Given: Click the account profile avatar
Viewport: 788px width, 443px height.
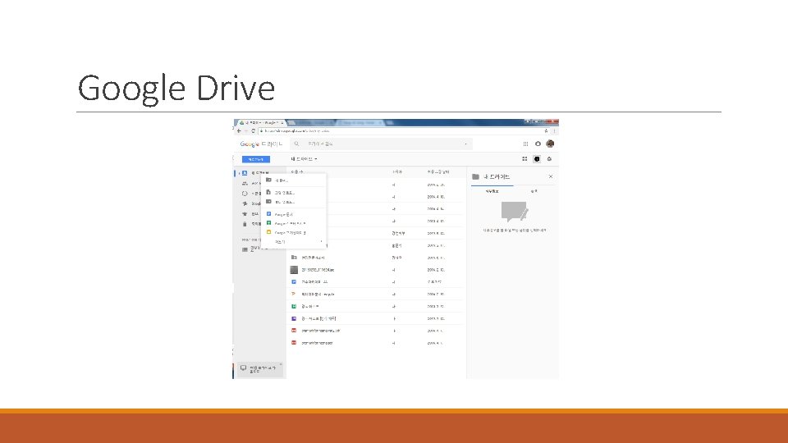Looking at the screenshot, I should (550, 144).
